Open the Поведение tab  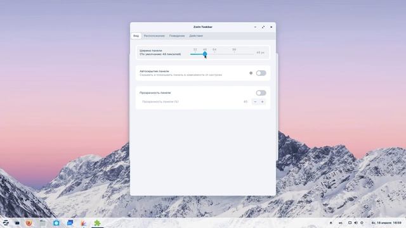pyautogui.click(x=177, y=36)
